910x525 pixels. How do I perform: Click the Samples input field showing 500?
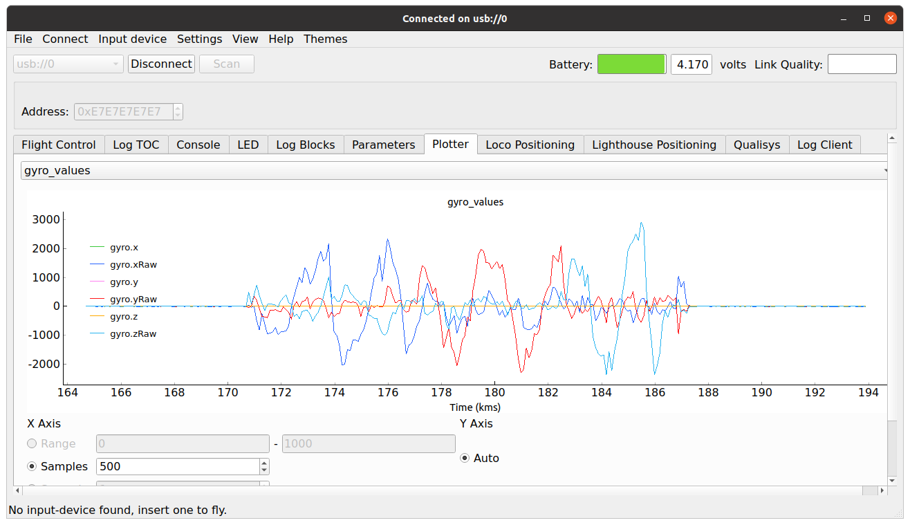[x=177, y=467]
